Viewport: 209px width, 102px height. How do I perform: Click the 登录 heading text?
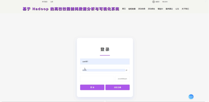coord(105,49)
